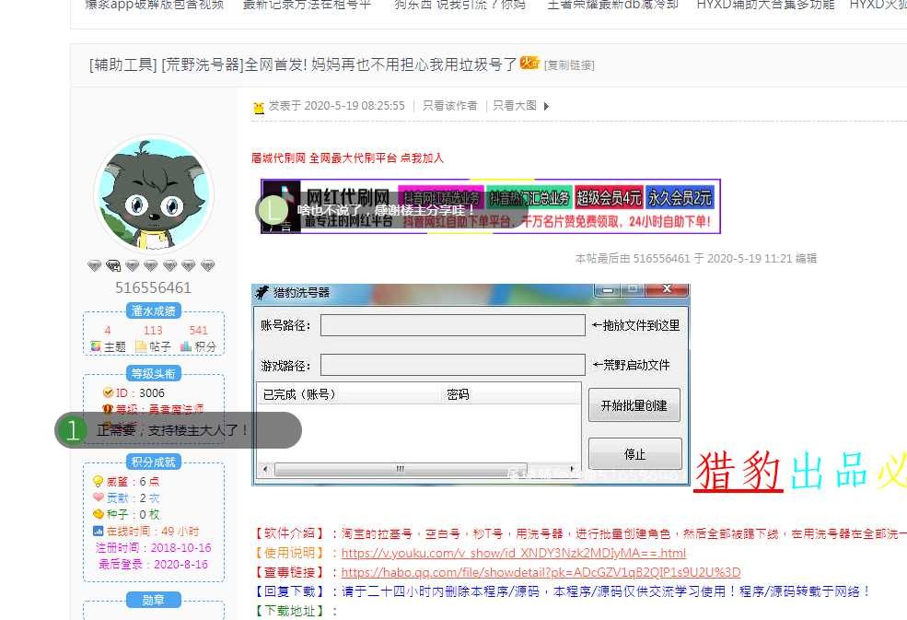Image resolution: width=907 pixels, height=620 pixels.
Task: Click the yellow poster icon before 发表于
Action: [259, 107]
